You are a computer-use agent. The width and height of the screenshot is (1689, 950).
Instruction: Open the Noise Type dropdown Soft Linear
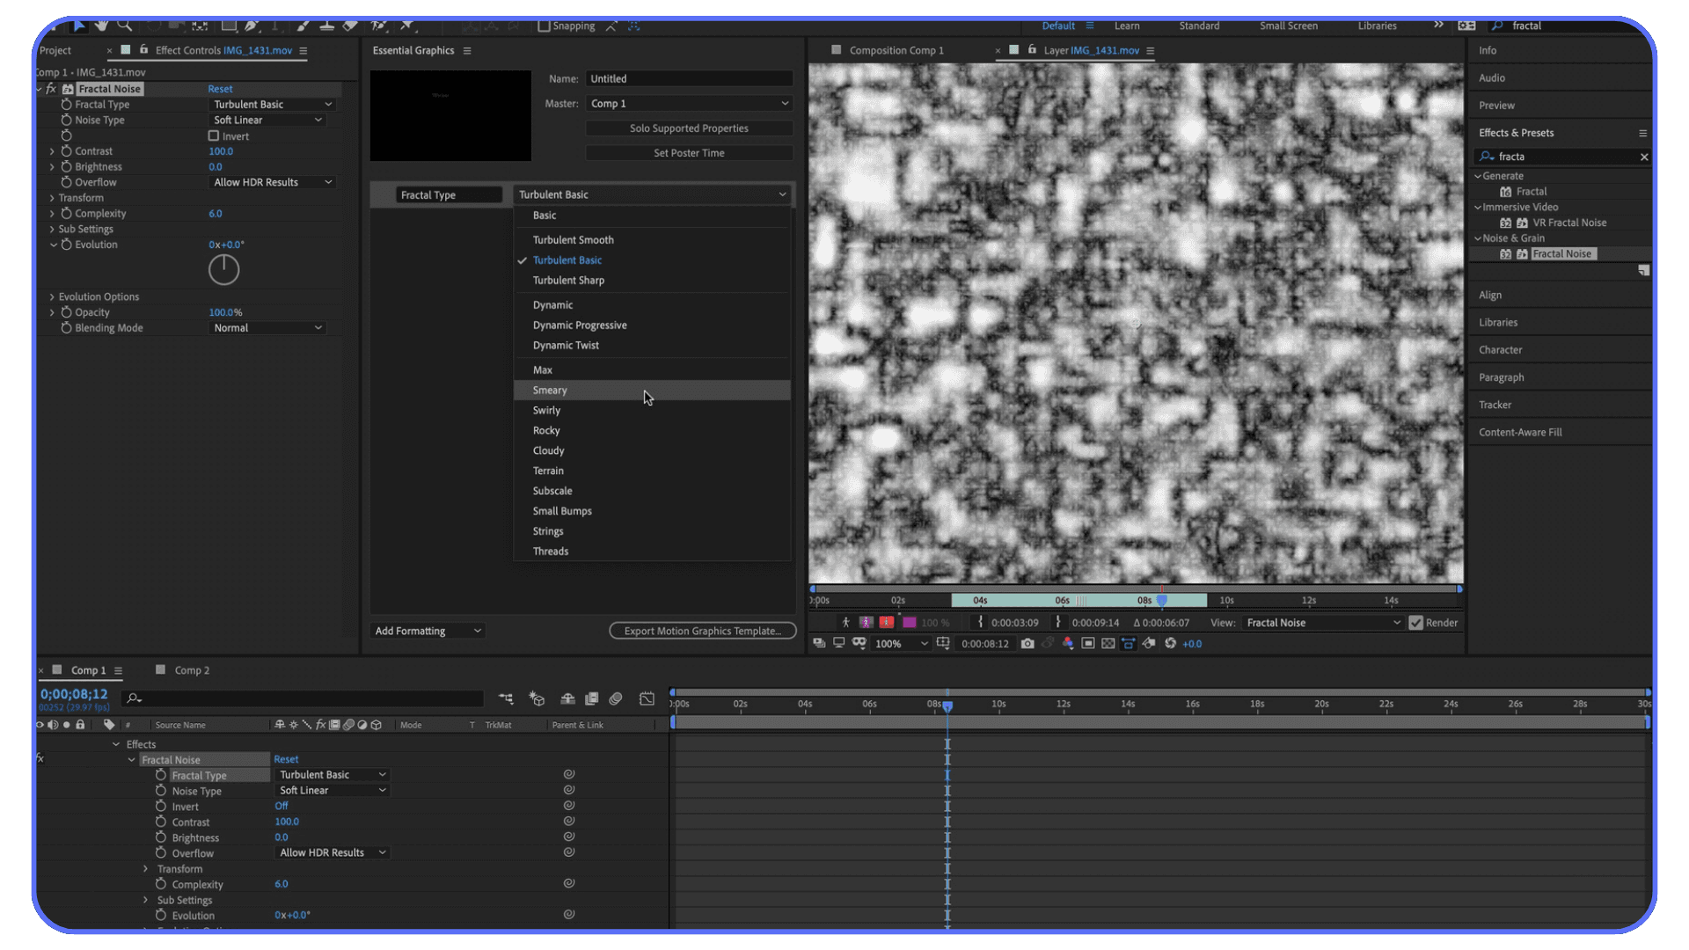(267, 121)
